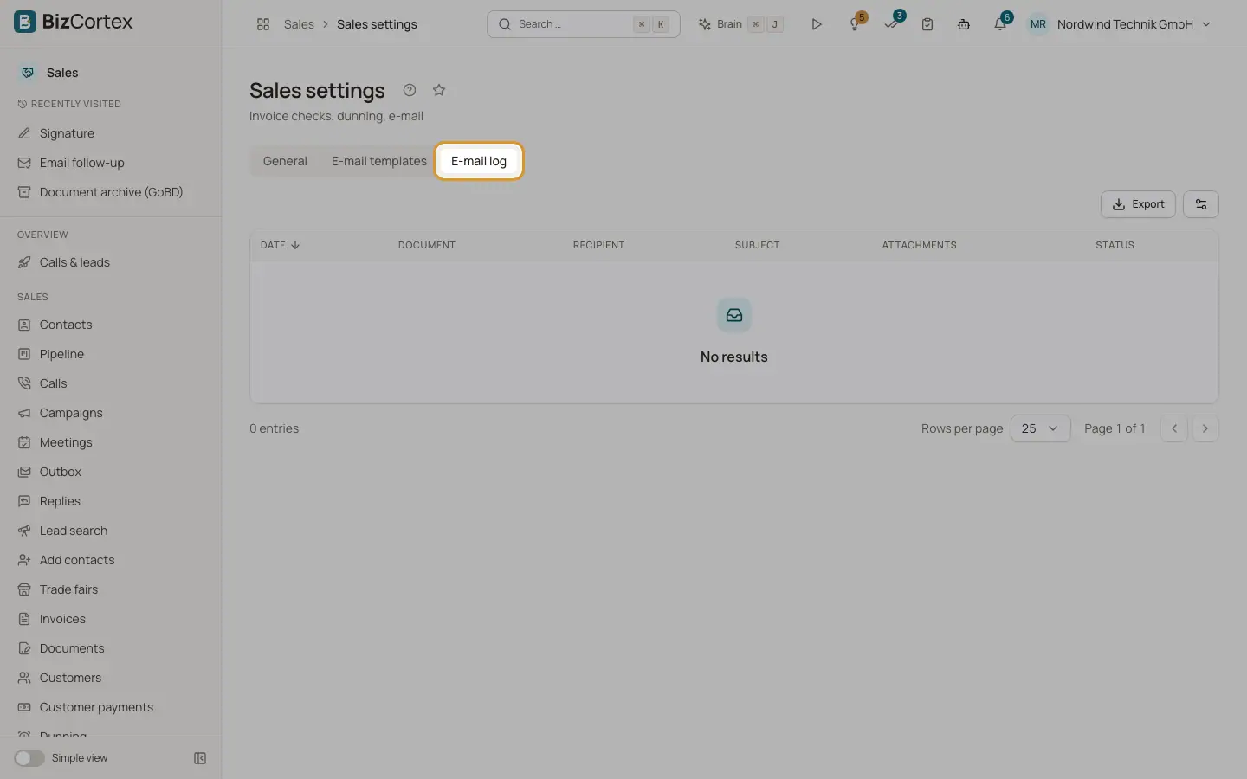The image size is (1247, 779).
Task: Open the table filter settings icon
Action: (1201, 204)
